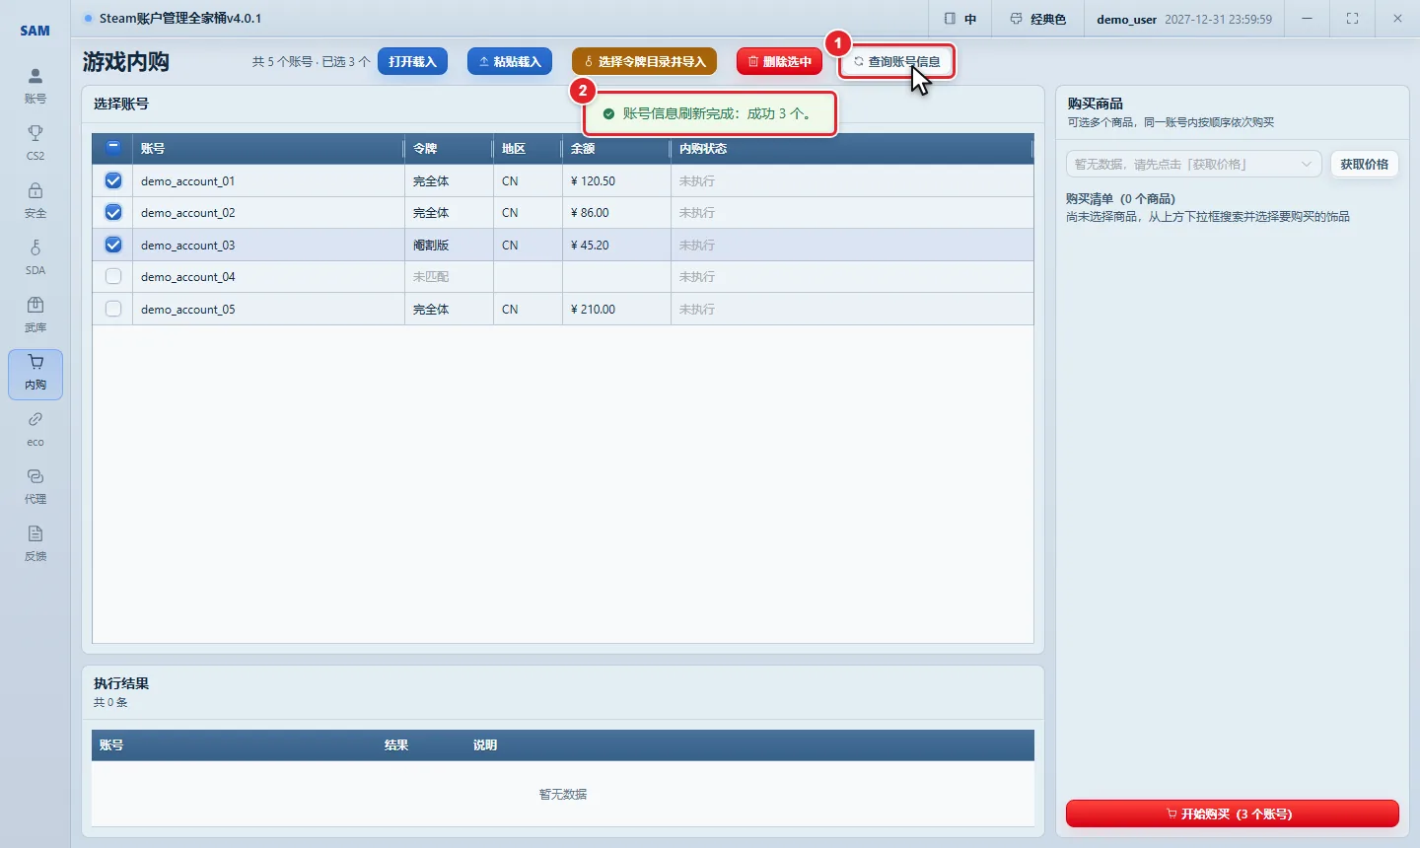Uncheck the demo_account_01 checkbox

coord(113,180)
